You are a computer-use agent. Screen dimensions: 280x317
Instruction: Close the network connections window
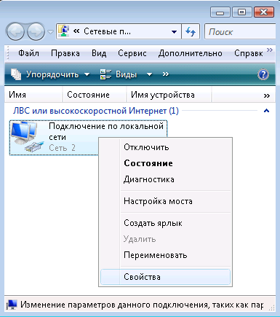[264, 12]
